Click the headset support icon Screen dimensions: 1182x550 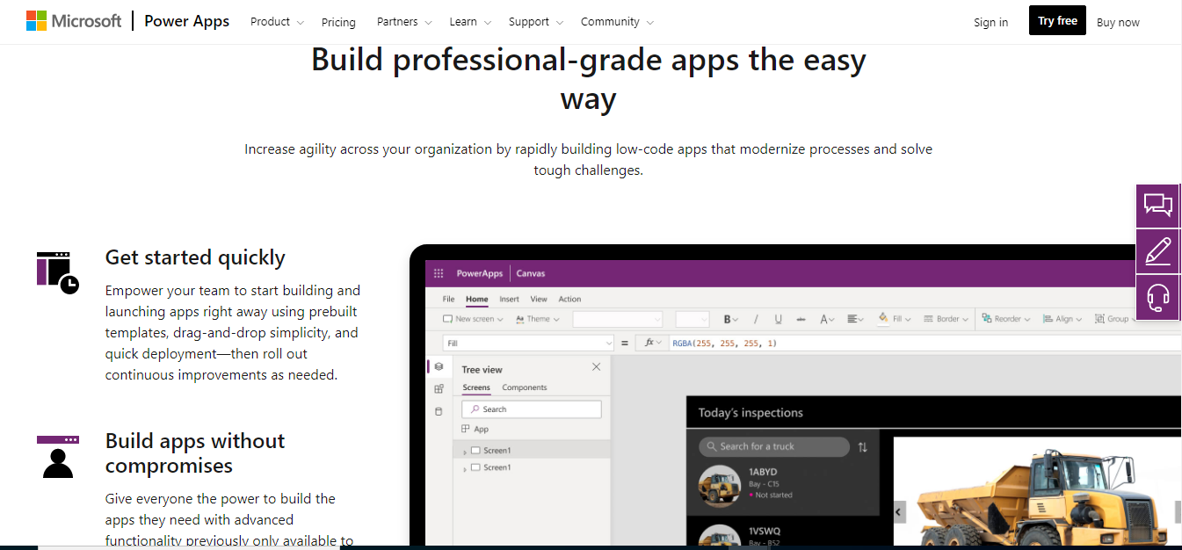[1157, 298]
